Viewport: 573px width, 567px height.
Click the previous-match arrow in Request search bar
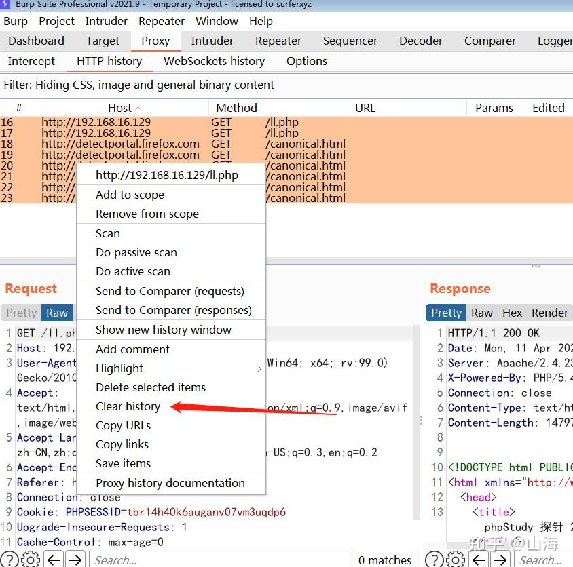coord(54,560)
